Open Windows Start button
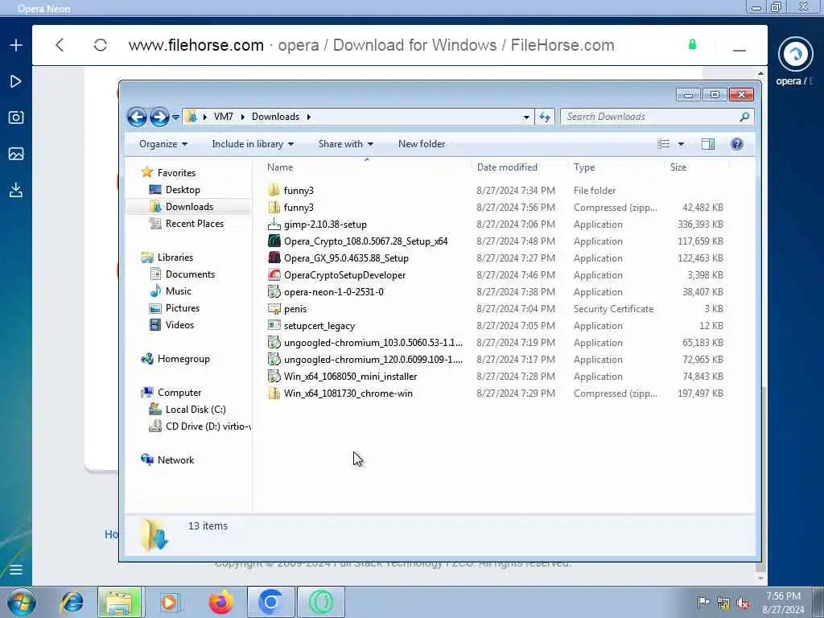Image resolution: width=824 pixels, height=618 pixels. pos(21,602)
